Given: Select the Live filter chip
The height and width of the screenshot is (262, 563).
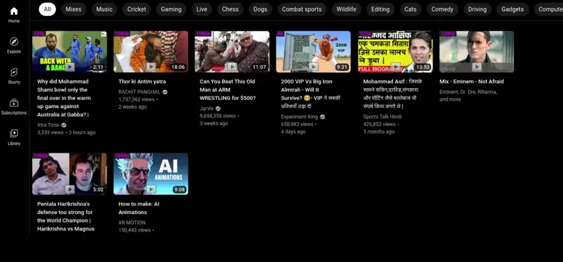Looking at the screenshot, I should tap(202, 9).
